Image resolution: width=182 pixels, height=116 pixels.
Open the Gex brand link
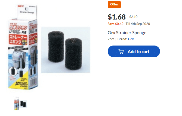(131, 39)
